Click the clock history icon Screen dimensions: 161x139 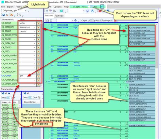[x=20, y=15]
